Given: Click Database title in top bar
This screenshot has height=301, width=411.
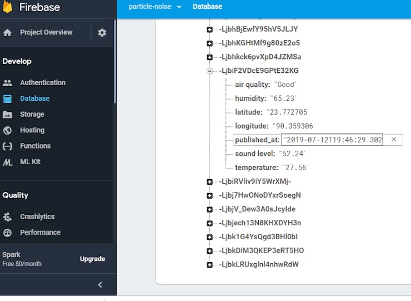Looking at the screenshot, I should click(207, 7).
